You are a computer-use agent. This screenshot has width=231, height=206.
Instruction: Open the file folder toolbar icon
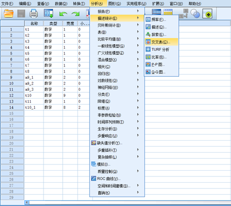[9, 13]
